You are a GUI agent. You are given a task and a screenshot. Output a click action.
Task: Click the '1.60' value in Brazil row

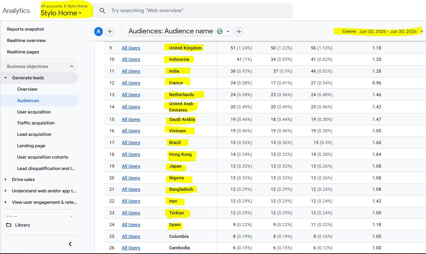[x=377, y=143]
